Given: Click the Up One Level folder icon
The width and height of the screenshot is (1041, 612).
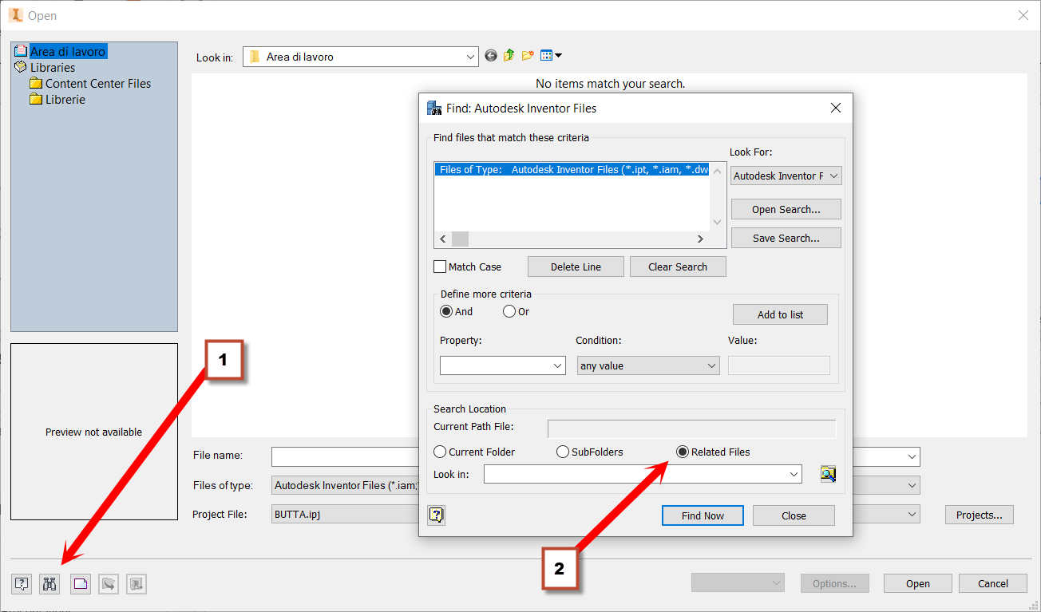Looking at the screenshot, I should pos(509,55).
